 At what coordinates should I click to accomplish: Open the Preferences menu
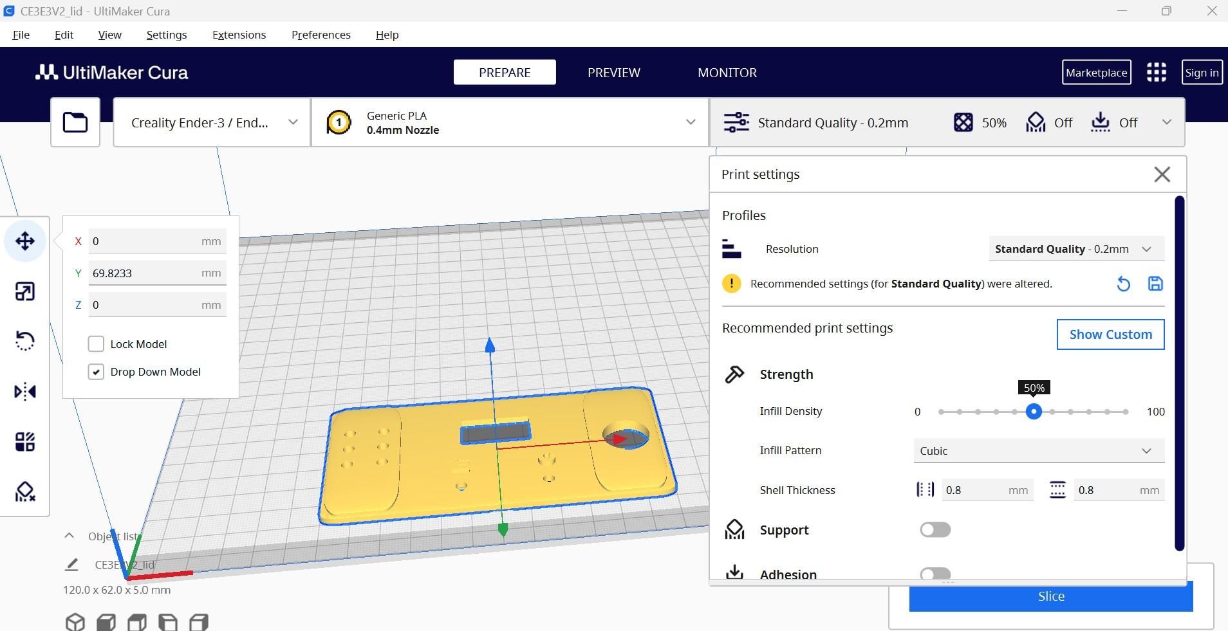tap(321, 35)
